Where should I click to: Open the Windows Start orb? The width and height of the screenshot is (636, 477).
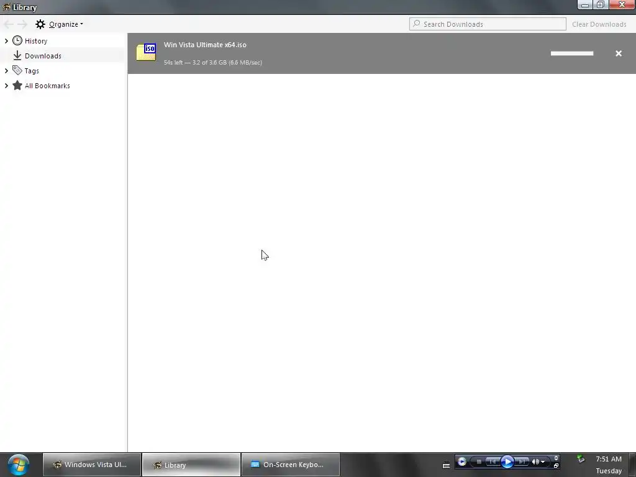(x=18, y=465)
